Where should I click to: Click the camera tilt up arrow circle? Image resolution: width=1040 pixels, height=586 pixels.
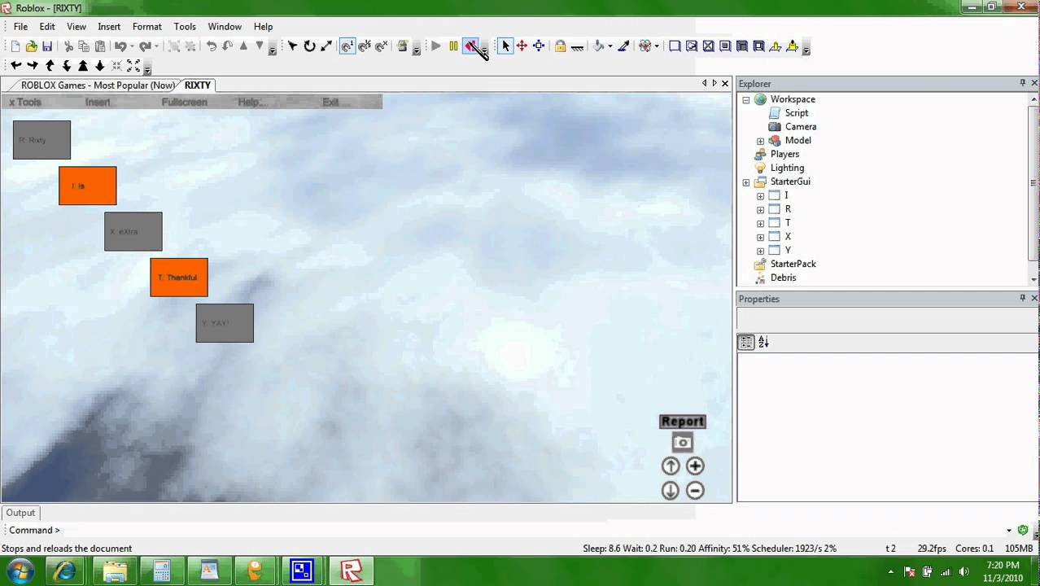tap(671, 466)
